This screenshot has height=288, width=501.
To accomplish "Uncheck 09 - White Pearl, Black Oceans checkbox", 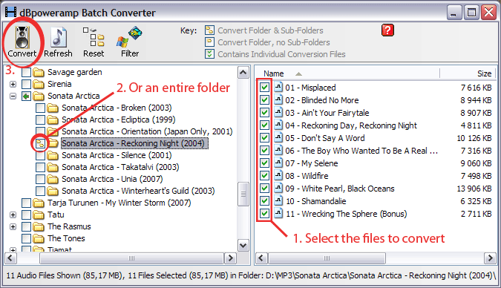I will [x=264, y=189].
